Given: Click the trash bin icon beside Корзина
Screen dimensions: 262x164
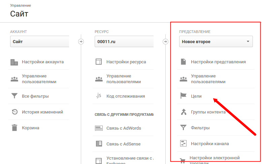Looking at the screenshot, I should coord(14,128).
